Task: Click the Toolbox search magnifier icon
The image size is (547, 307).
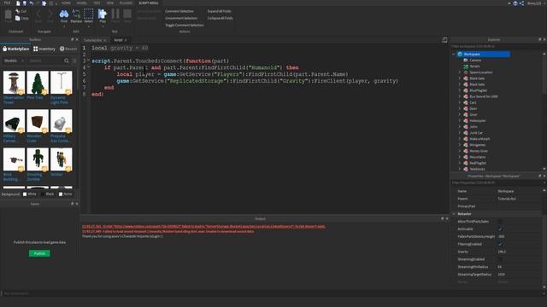Action: pyautogui.click(x=67, y=61)
